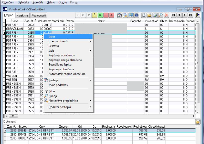204x144 pixels.
Task: Open the Datoteke menu
Action: pos(23,2)
